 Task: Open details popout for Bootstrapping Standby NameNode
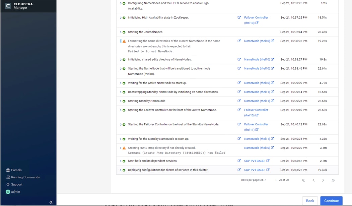coord(239,92)
